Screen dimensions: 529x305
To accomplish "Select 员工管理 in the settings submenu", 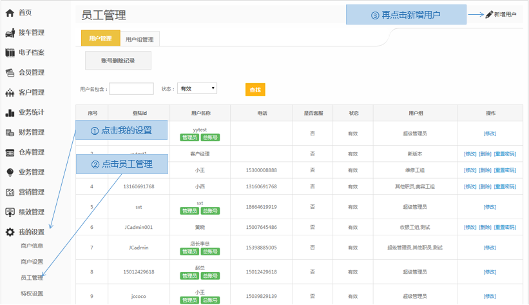I will click(32, 278).
